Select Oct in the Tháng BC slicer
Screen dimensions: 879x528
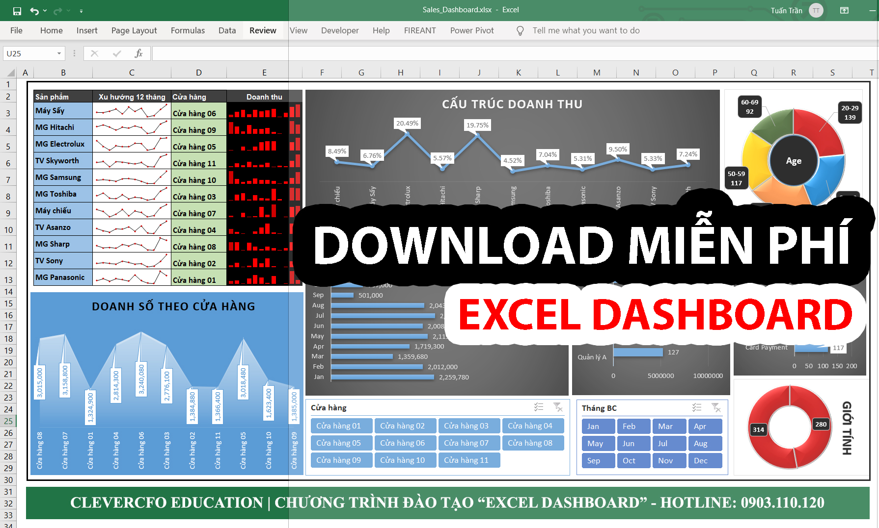[x=633, y=461]
